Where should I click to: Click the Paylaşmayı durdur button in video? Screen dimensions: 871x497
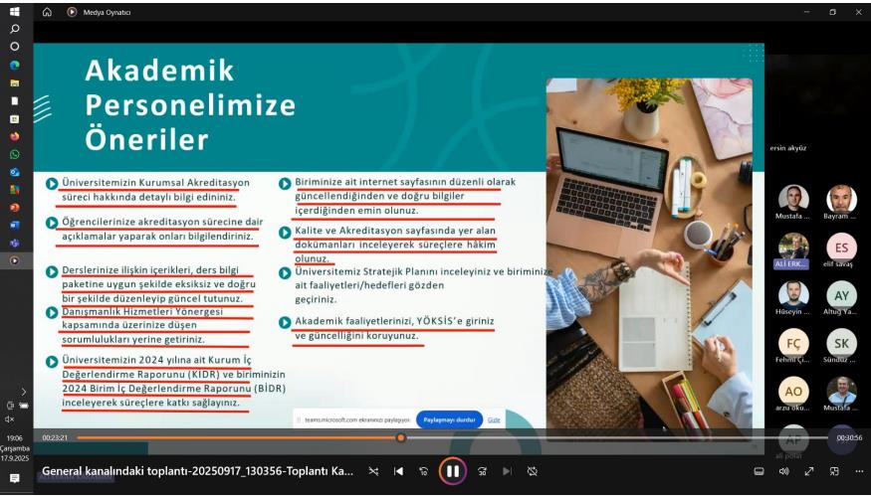449,419
